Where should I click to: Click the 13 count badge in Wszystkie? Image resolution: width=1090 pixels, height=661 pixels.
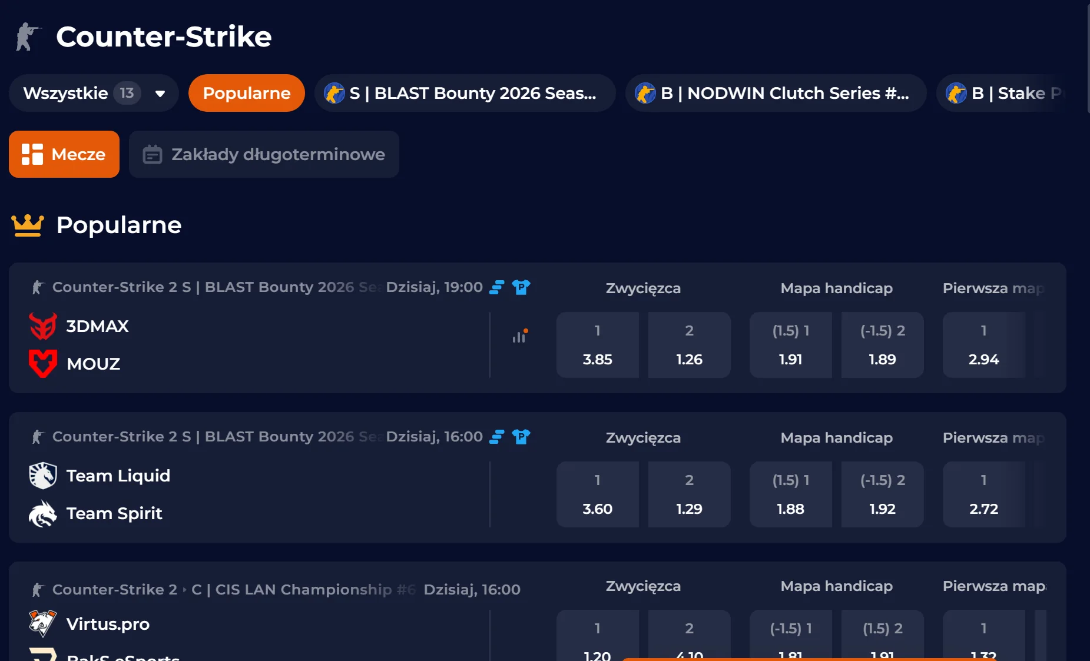(127, 93)
